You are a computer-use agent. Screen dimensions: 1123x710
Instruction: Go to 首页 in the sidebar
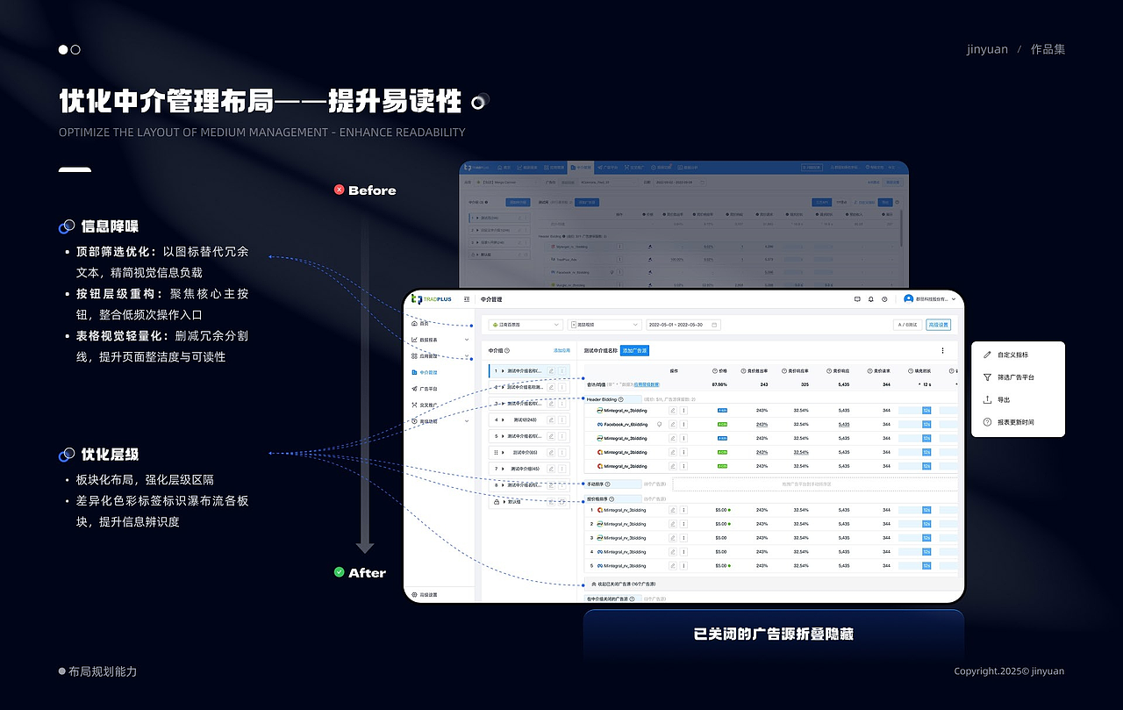click(420, 323)
